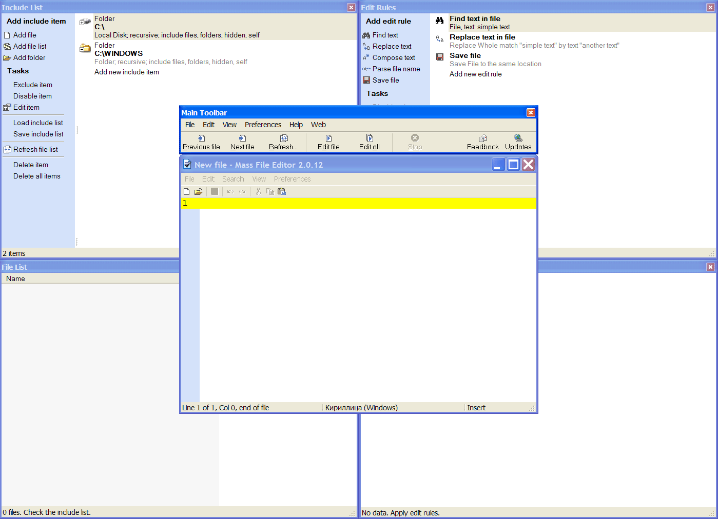Click the Mass File Editor title bar icon
The width and height of the screenshot is (718, 519).
pyautogui.click(x=187, y=165)
